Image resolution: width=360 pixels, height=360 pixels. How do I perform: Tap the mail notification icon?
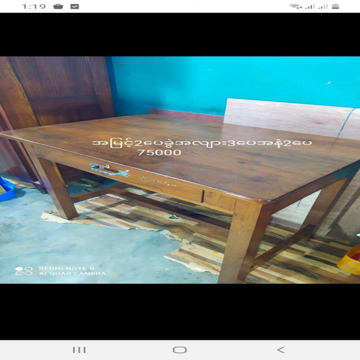point(74,6)
